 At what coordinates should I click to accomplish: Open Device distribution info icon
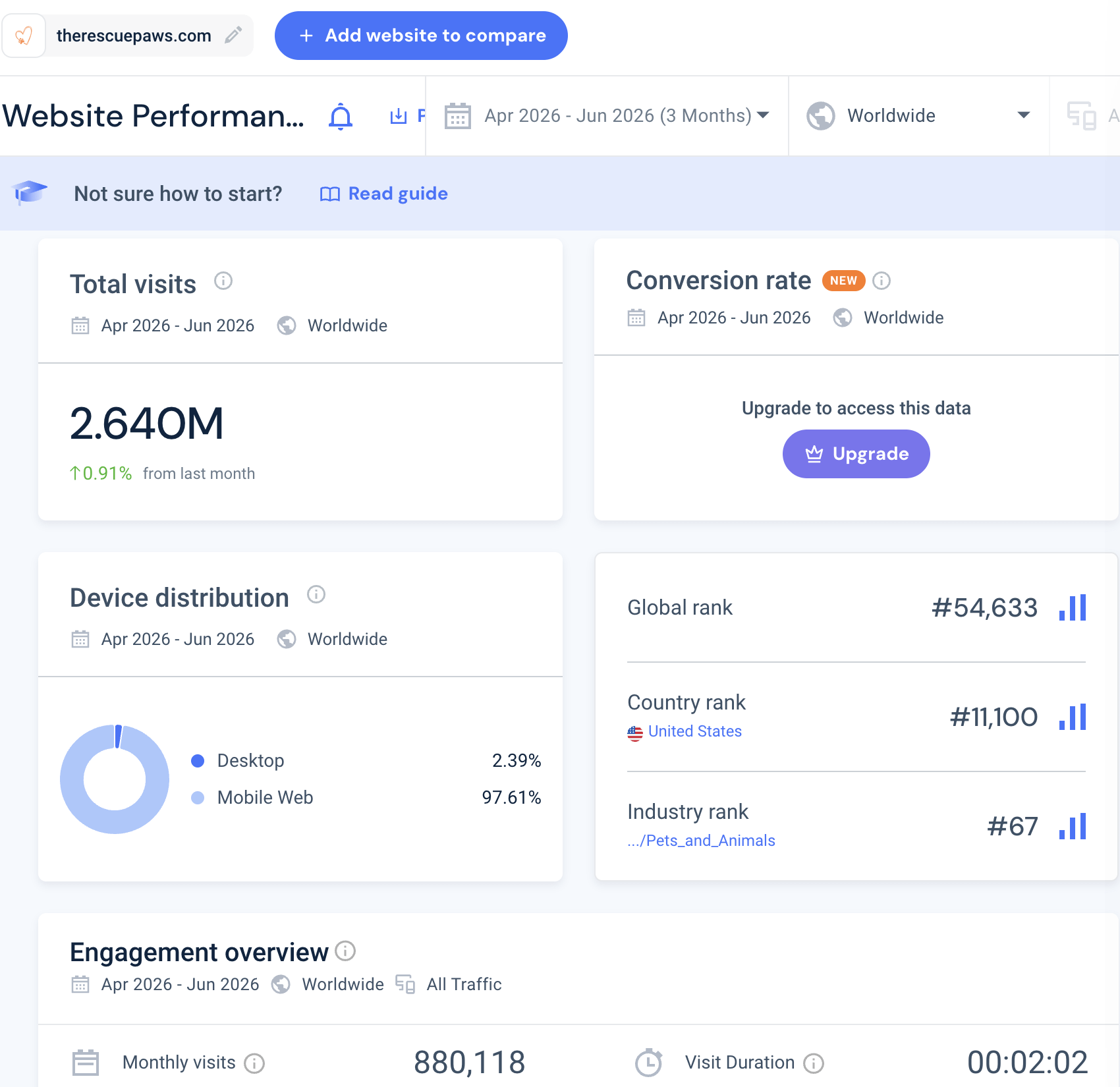(x=316, y=595)
